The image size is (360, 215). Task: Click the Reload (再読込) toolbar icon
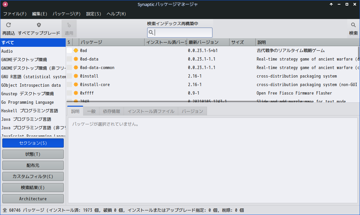[x=9, y=25]
